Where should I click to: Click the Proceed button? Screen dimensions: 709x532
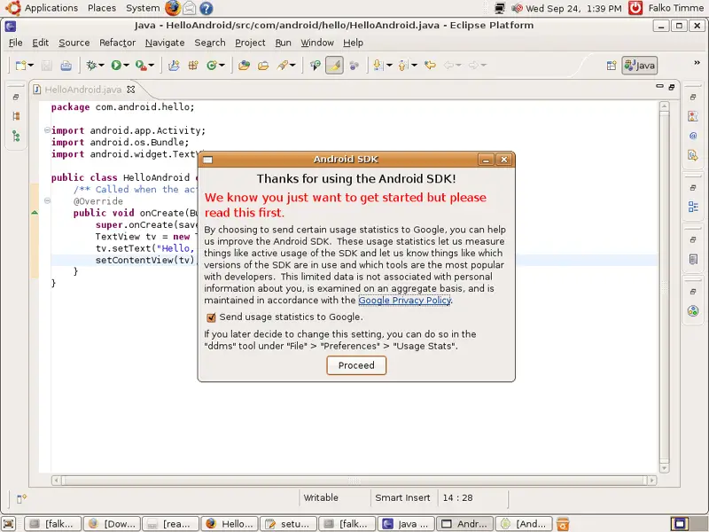pos(356,365)
